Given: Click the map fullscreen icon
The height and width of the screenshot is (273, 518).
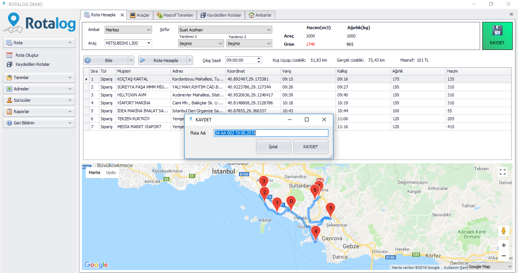Looking at the screenshot, I should click(x=503, y=172).
